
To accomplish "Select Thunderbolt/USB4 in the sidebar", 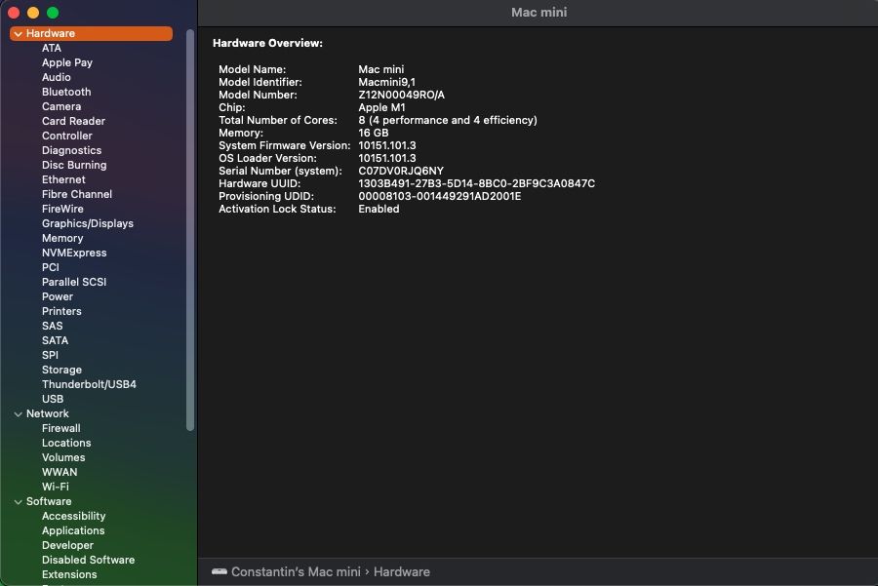I will (89, 384).
